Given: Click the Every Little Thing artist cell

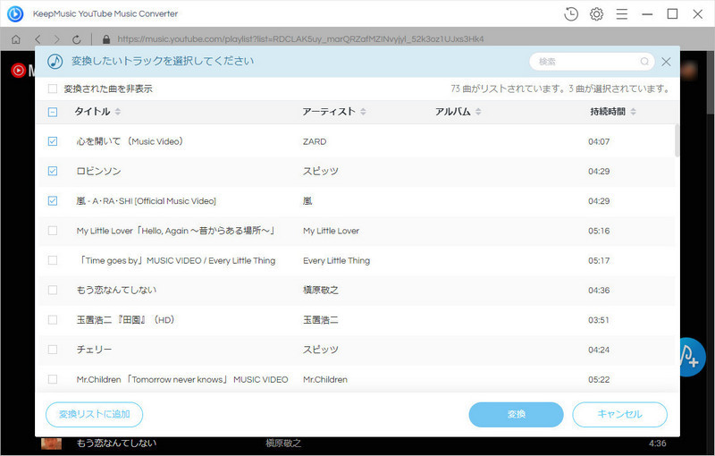Looking at the screenshot, I should coord(337,261).
